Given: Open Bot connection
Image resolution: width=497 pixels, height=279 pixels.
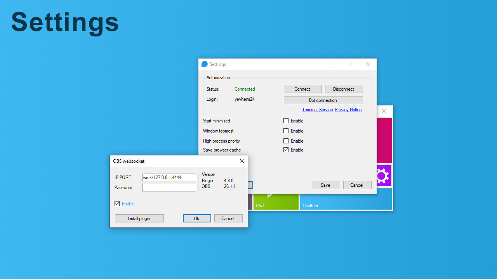Looking at the screenshot, I should click(323, 100).
